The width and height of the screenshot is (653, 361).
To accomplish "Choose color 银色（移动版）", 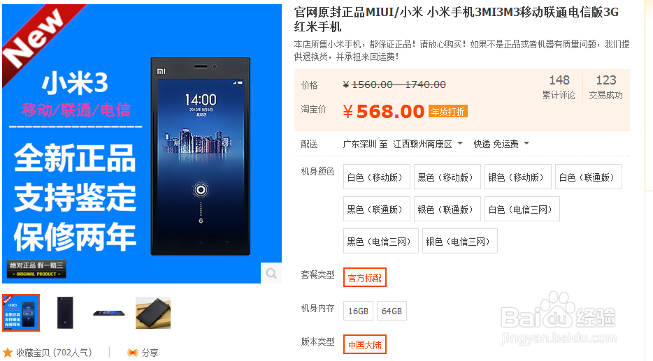I will point(516,177).
